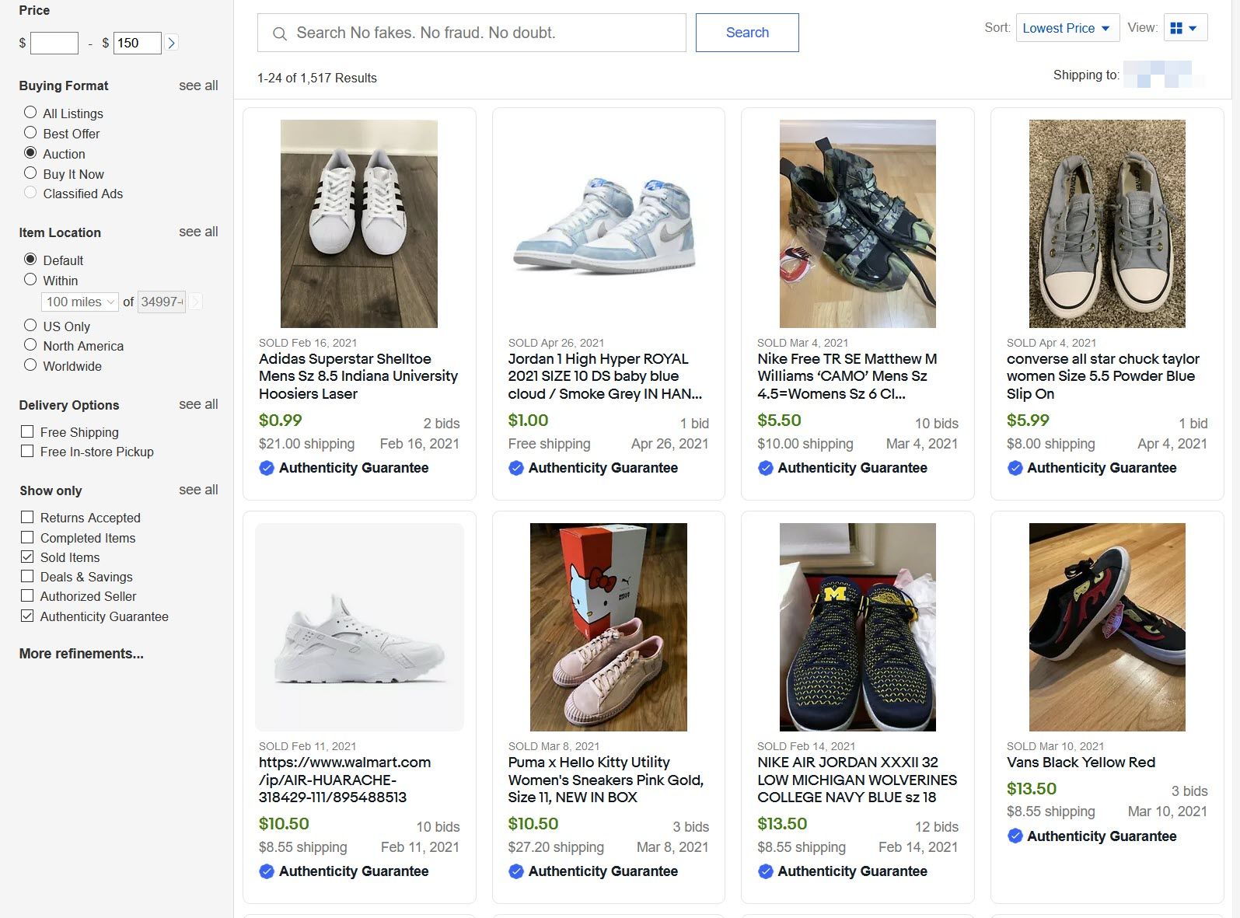Enable Free Shipping checkbox
Viewport: 1240px width, 918px height.
pyautogui.click(x=27, y=431)
